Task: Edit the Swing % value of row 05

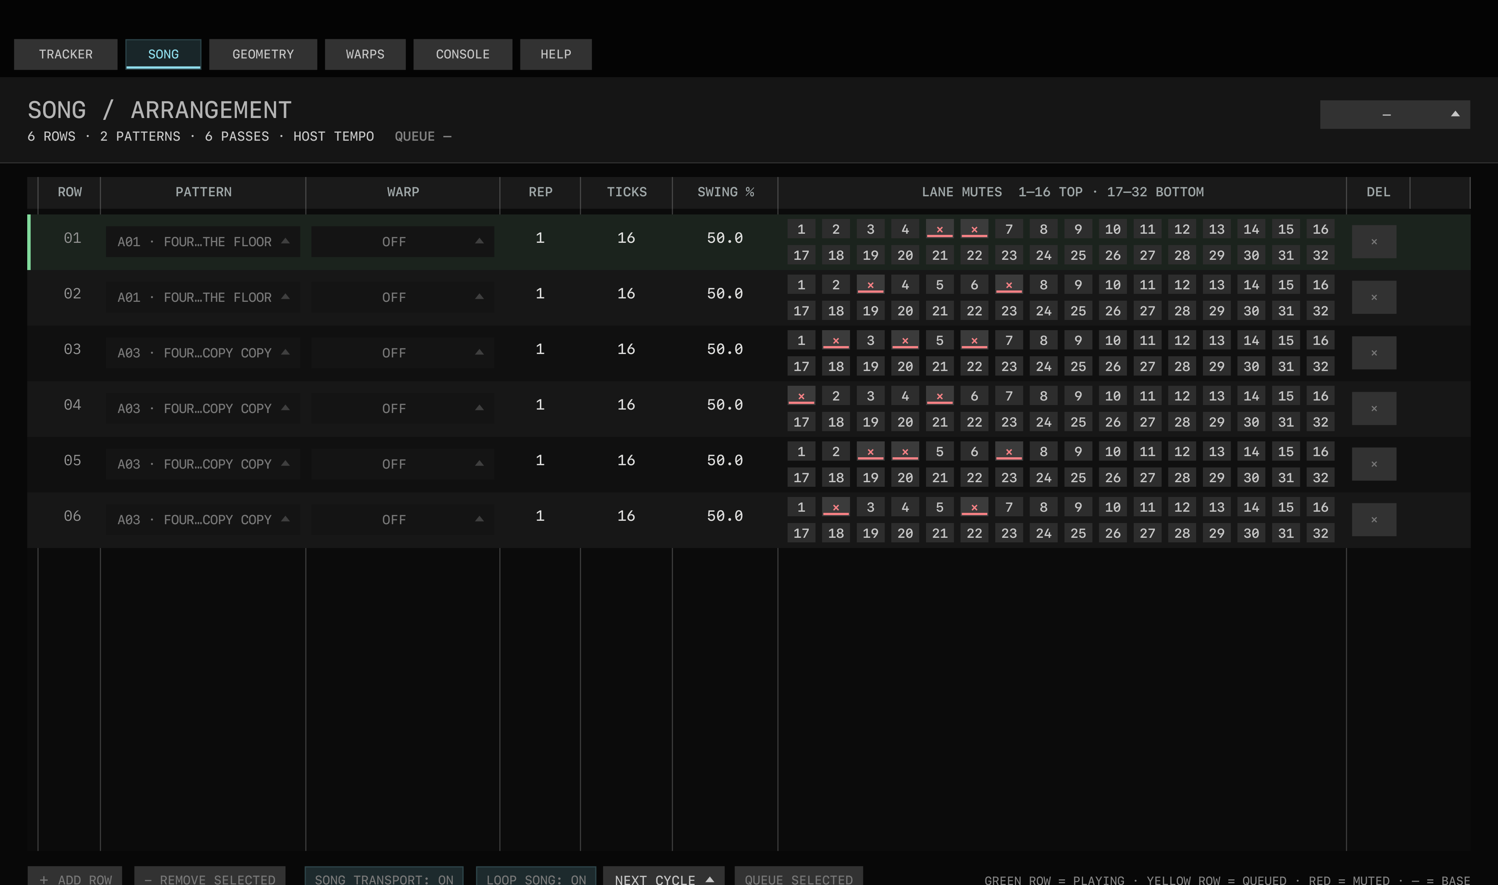Action: [724, 460]
